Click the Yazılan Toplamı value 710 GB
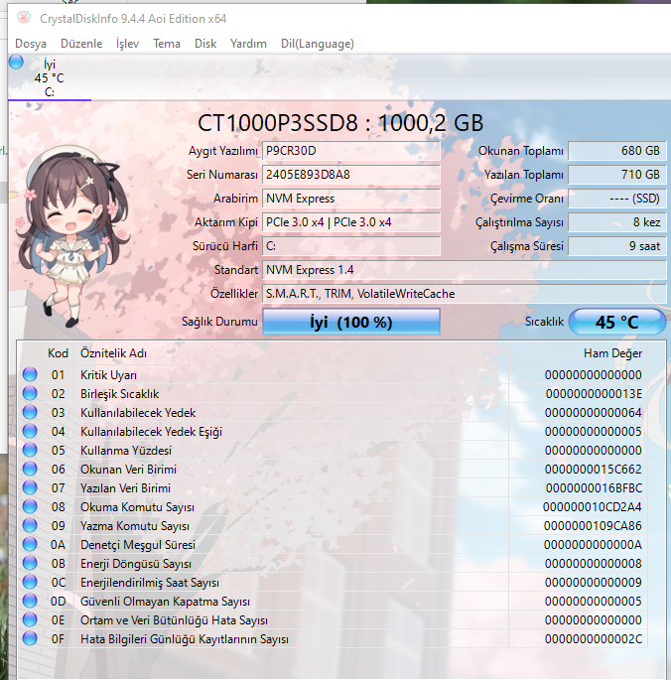 (617, 175)
